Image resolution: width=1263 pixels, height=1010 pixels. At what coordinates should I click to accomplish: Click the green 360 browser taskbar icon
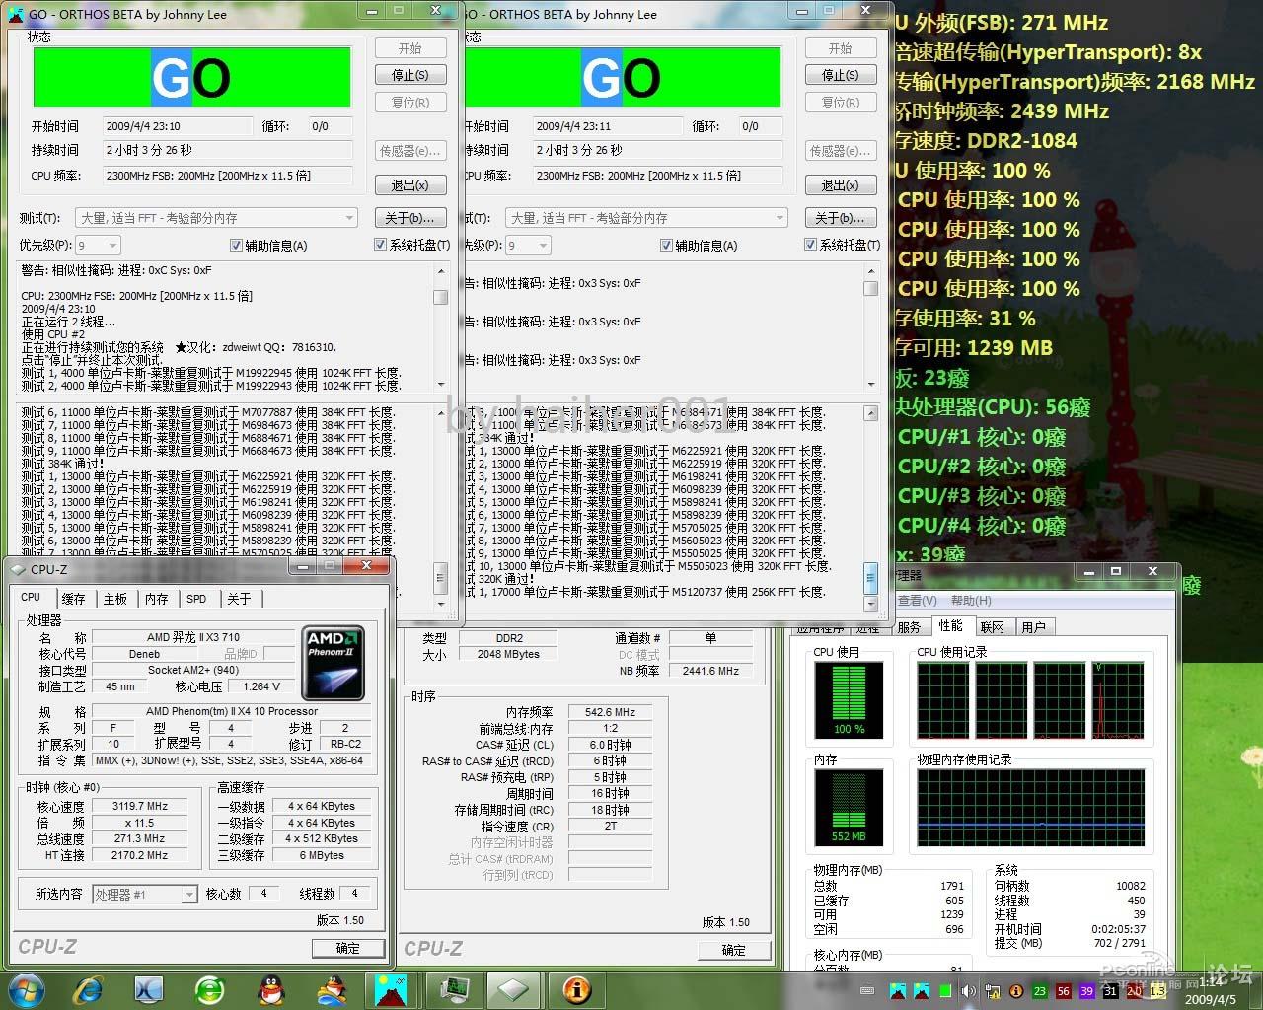pos(209,988)
